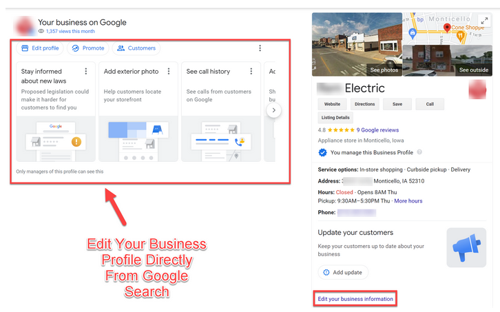This screenshot has height=312, width=500.
Task: Click the business logo beside the Electric title
Action: pyautogui.click(x=477, y=90)
